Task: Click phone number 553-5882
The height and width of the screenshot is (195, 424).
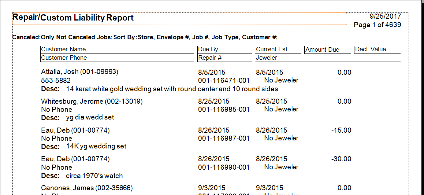Action: click(x=56, y=80)
